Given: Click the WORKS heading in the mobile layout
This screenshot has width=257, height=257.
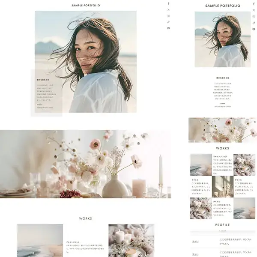Looking at the screenshot, I should (223, 148).
